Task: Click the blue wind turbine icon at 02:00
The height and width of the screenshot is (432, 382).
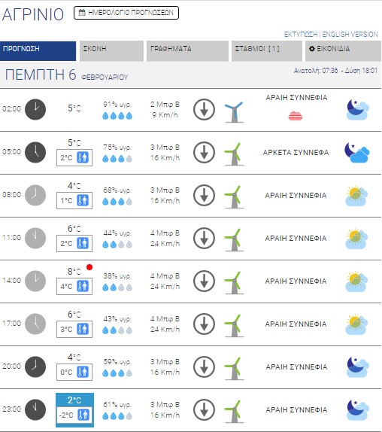Action: [234, 112]
